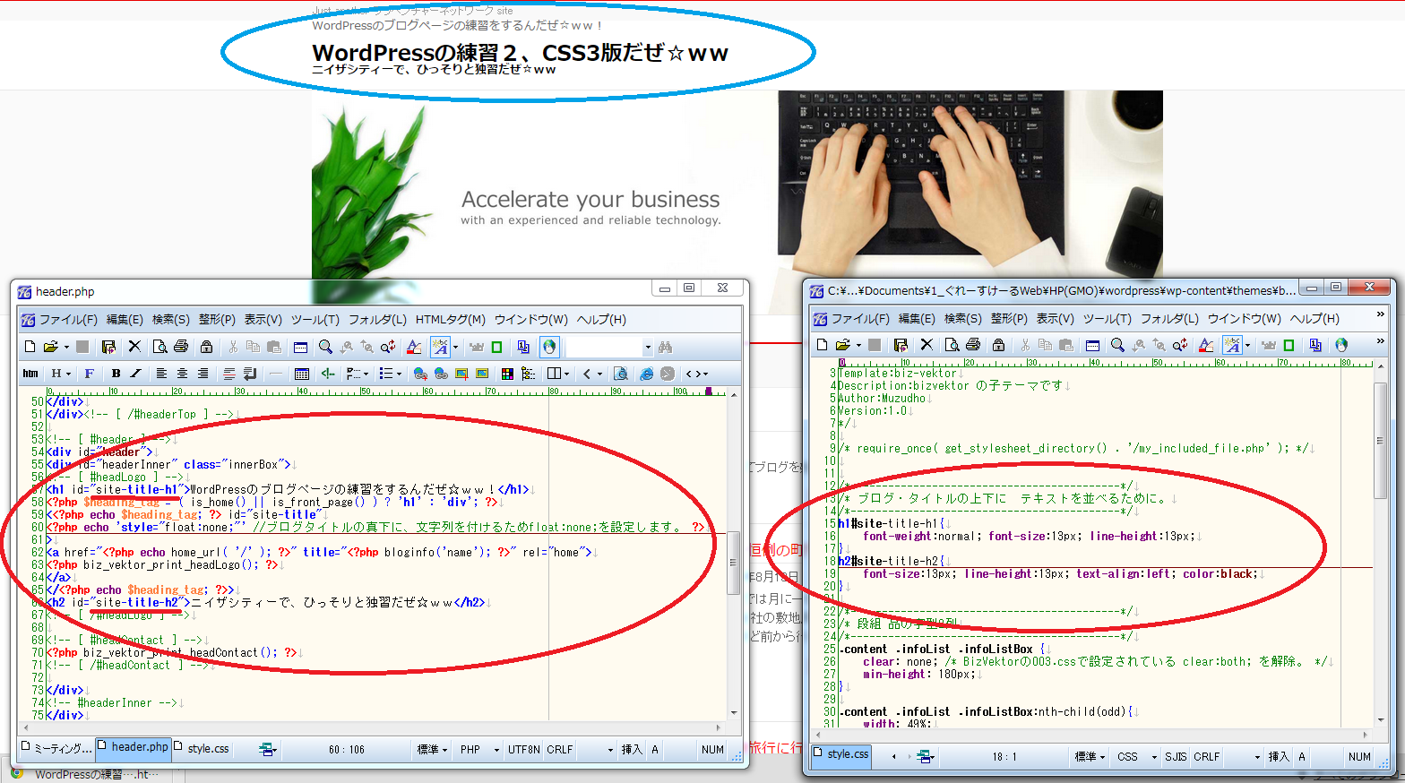Toggle browser preview globe in header.php toolbar
This screenshot has height=783, width=1405.
point(549,347)
